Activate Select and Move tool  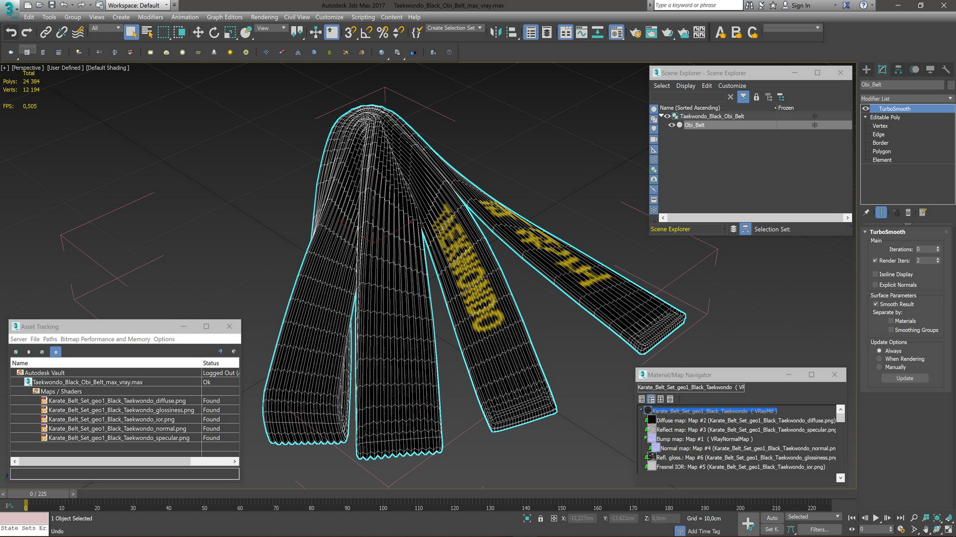[198, 33]
